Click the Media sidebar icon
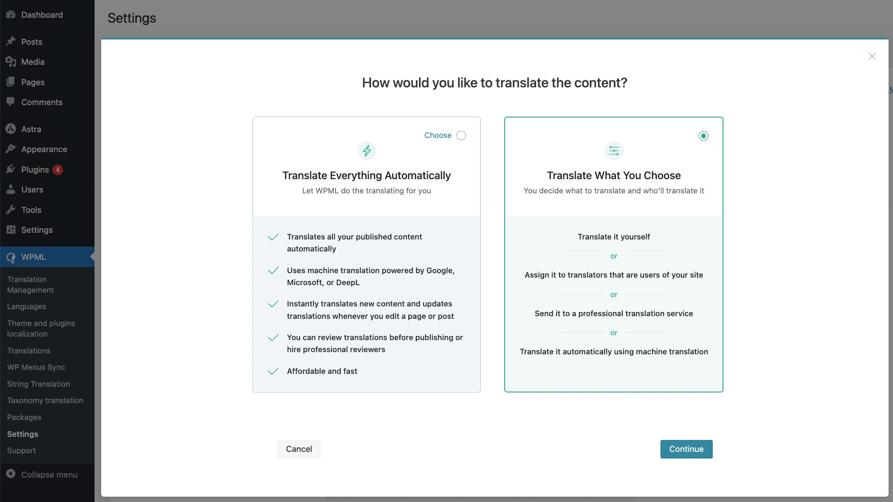 point(11,63)
